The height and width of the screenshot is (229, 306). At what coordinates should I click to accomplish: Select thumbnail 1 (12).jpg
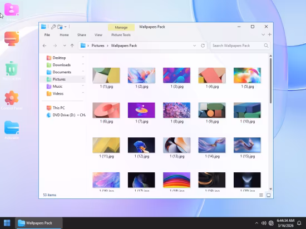(x=141, y=145)
